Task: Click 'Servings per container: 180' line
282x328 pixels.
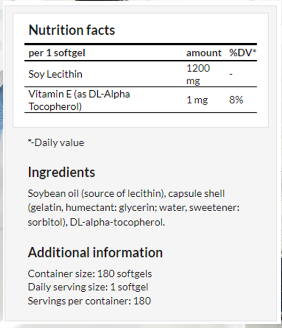Action: coord(89,301)
